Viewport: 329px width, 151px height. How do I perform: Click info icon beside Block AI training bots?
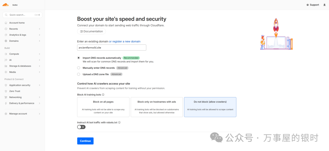[x=103, y=95]
